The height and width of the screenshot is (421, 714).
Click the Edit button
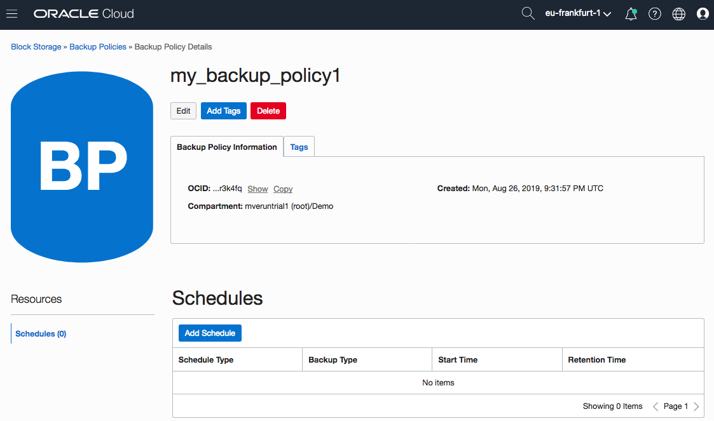[183, 111]
